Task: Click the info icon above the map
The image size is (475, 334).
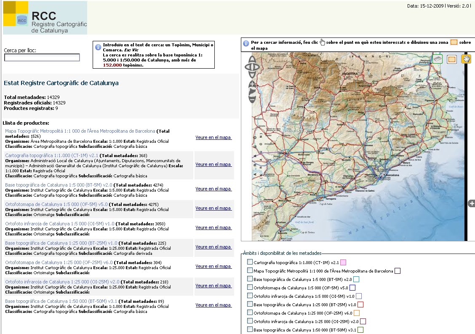Action: click(246, 43)
